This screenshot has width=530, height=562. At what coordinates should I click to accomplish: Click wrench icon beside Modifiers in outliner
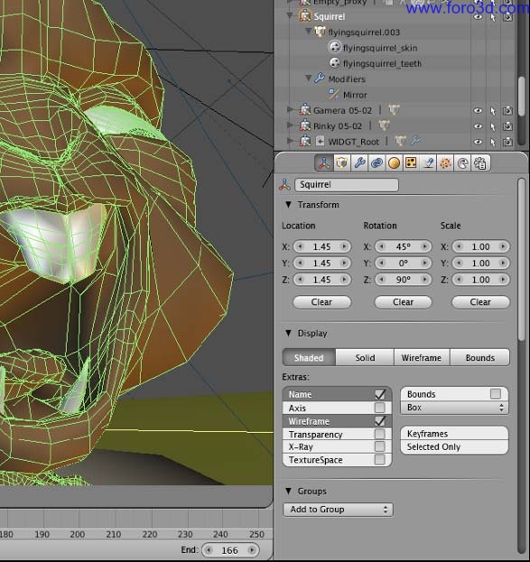coord(320,78)
